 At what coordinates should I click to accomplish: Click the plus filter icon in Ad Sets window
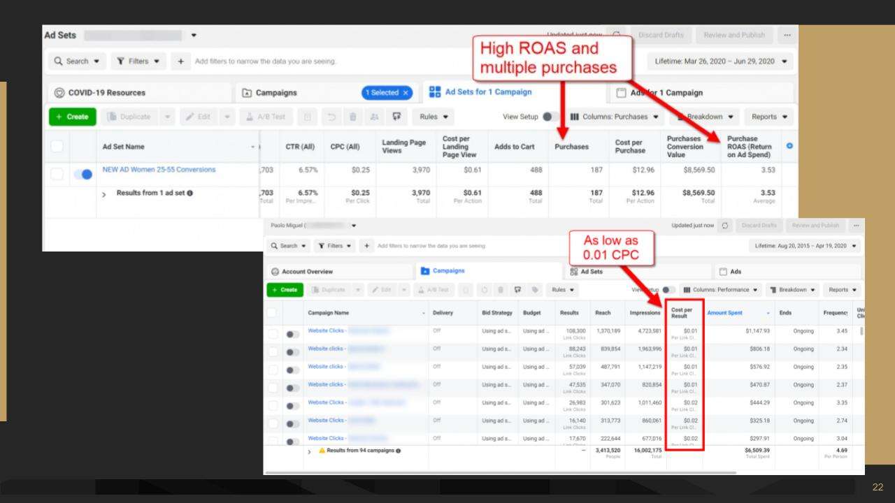pyautogui.click(x=180, y=61)
